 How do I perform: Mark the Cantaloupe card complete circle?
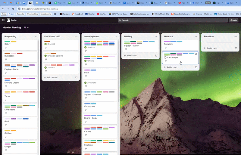point(165,57)
